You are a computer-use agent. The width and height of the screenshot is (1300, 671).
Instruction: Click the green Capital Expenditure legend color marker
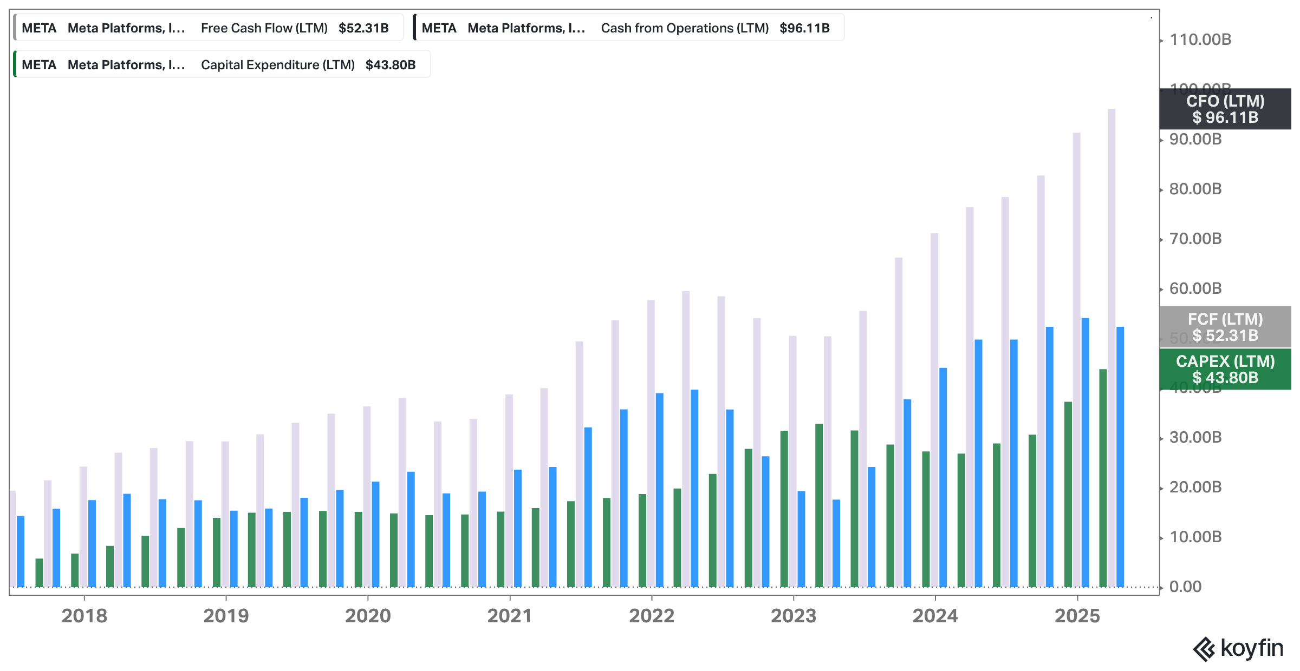tap(15, 65)
